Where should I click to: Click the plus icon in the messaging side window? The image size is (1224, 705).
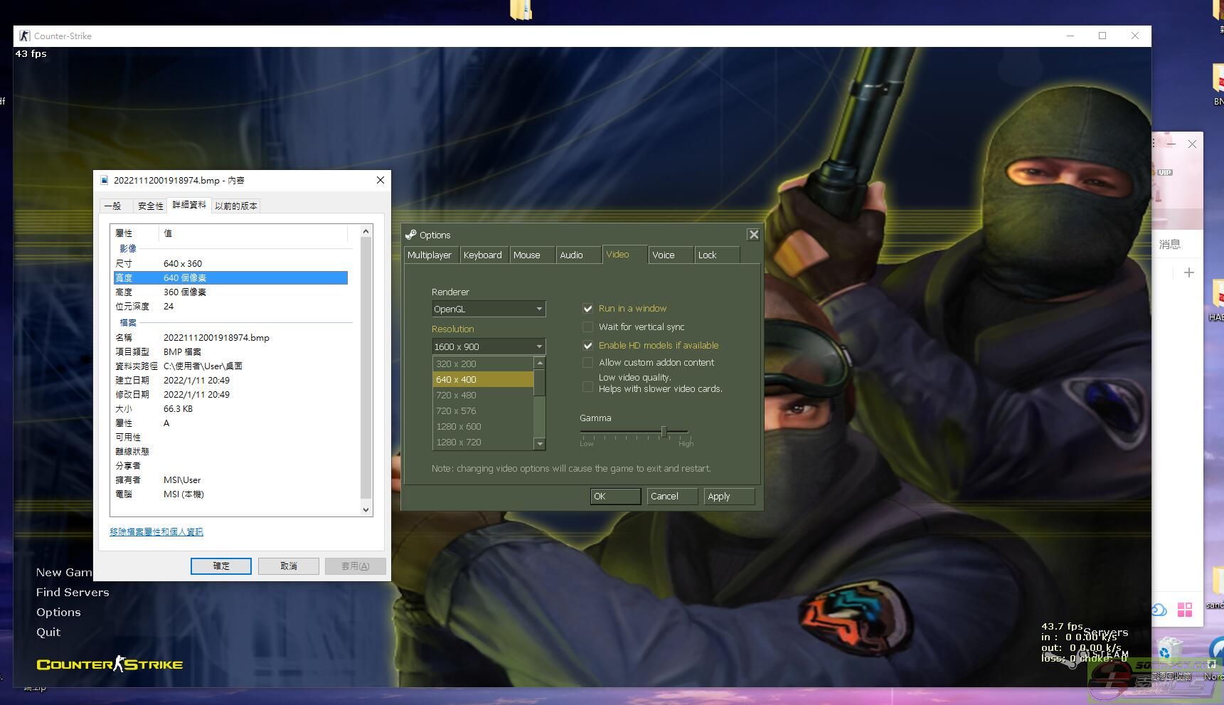pos(1188,272)
